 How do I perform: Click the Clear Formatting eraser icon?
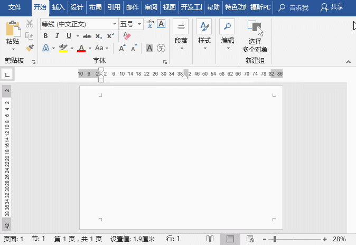[126, 36]
